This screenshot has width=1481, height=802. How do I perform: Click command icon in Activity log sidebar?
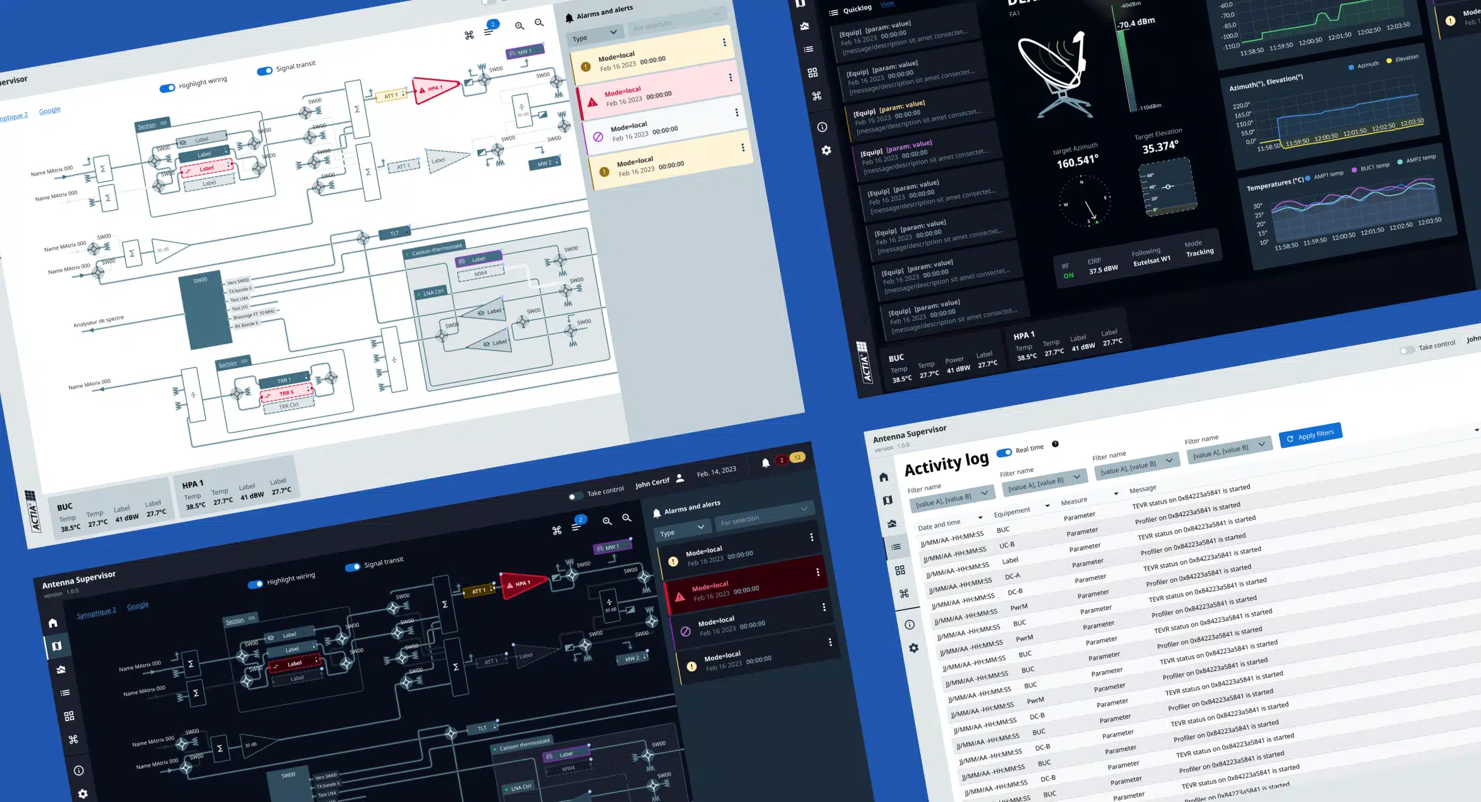(x=904, y=593)
